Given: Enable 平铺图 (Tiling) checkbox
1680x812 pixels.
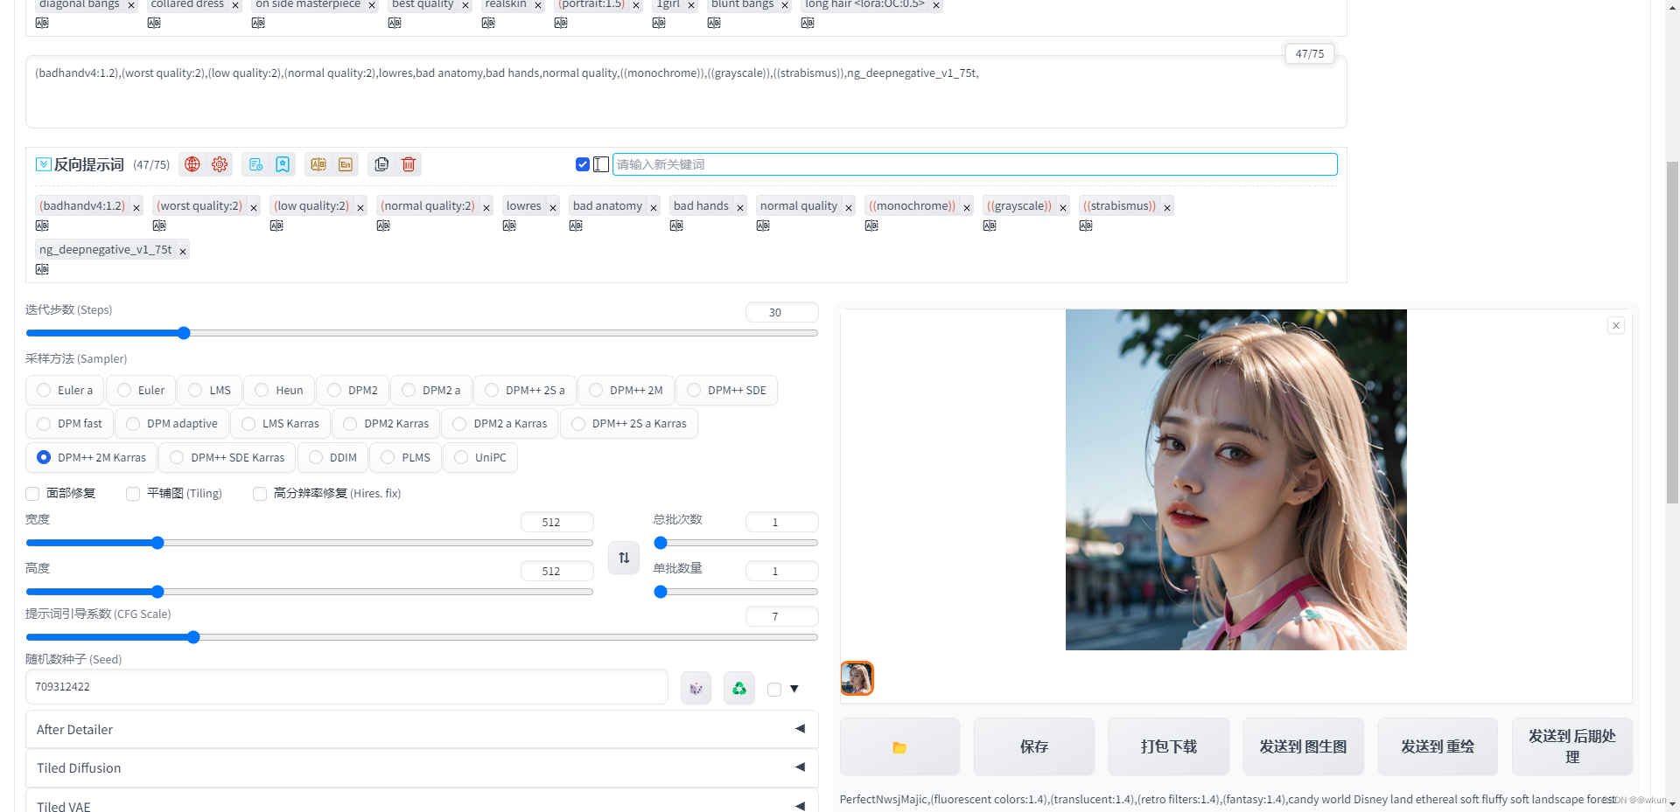Looking at the screenshot, I should (x=133, y=494).
